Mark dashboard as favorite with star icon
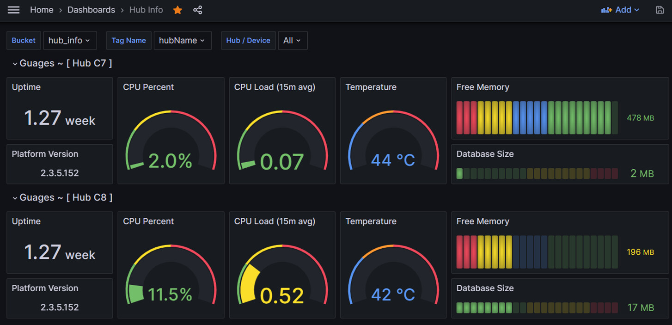The height and width of the screenshot is (325, 672). 177,10
